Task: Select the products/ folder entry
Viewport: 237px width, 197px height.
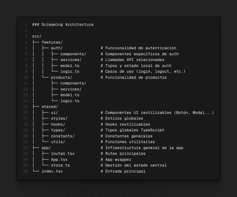Action: (62, 77)
